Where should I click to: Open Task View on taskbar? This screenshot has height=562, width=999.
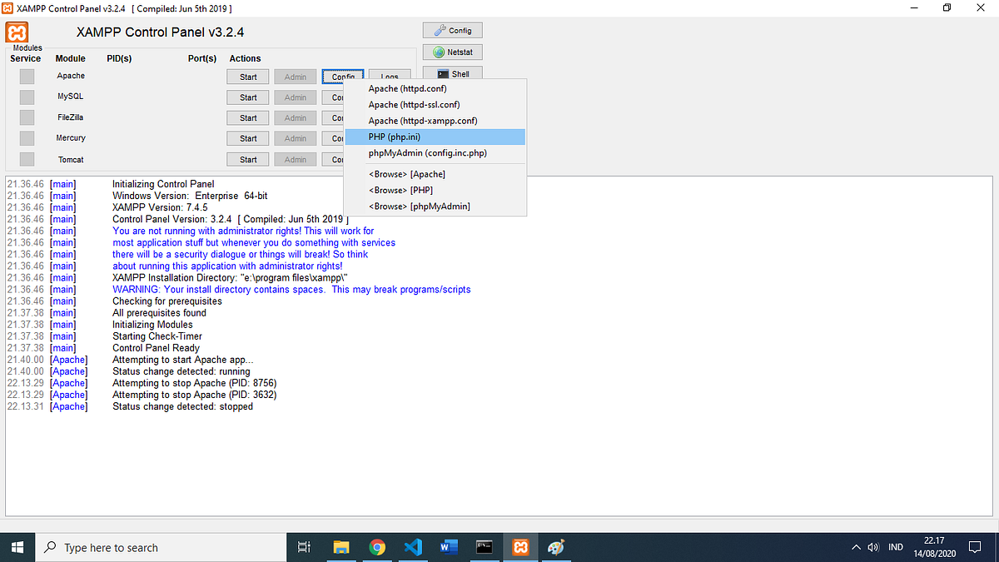pyautogui.click(x=304, y=547)
